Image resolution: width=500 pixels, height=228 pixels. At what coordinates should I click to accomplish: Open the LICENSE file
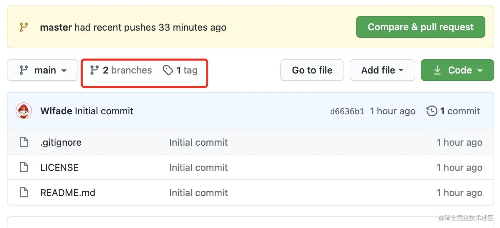pyautogui.click(x=60, y=167)
